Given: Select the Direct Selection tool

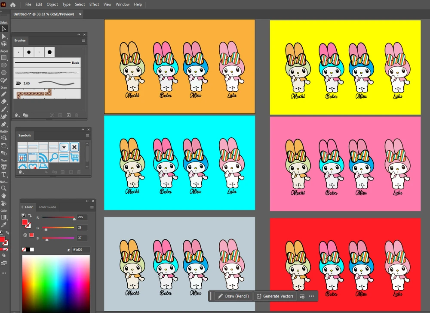Looking at the screenshot, I should point(4,36).
